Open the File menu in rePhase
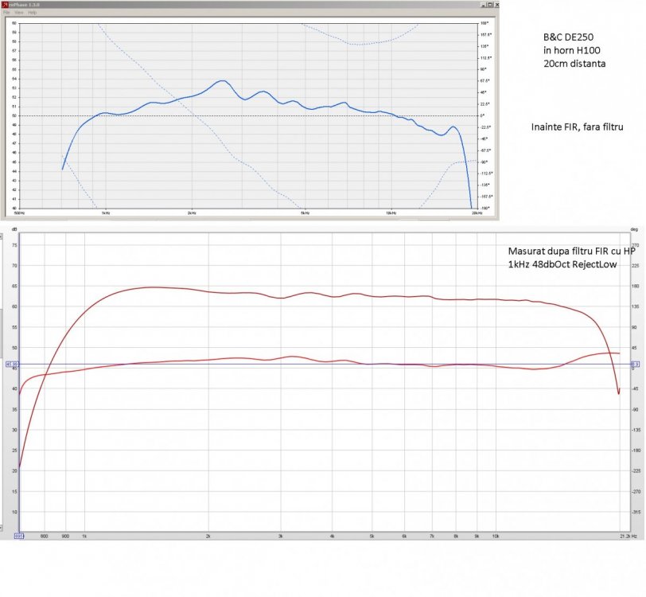This screenshot has width=646, height=597. coord(6,13)
